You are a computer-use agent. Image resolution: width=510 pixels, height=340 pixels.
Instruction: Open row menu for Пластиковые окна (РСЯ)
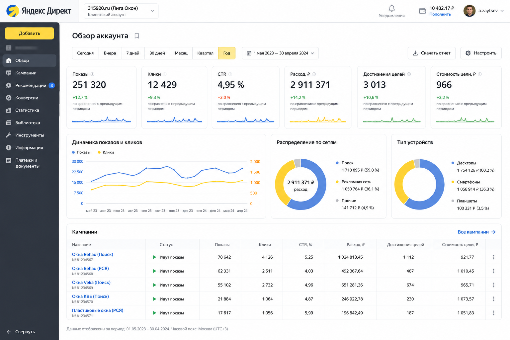[x=494, y=313]
